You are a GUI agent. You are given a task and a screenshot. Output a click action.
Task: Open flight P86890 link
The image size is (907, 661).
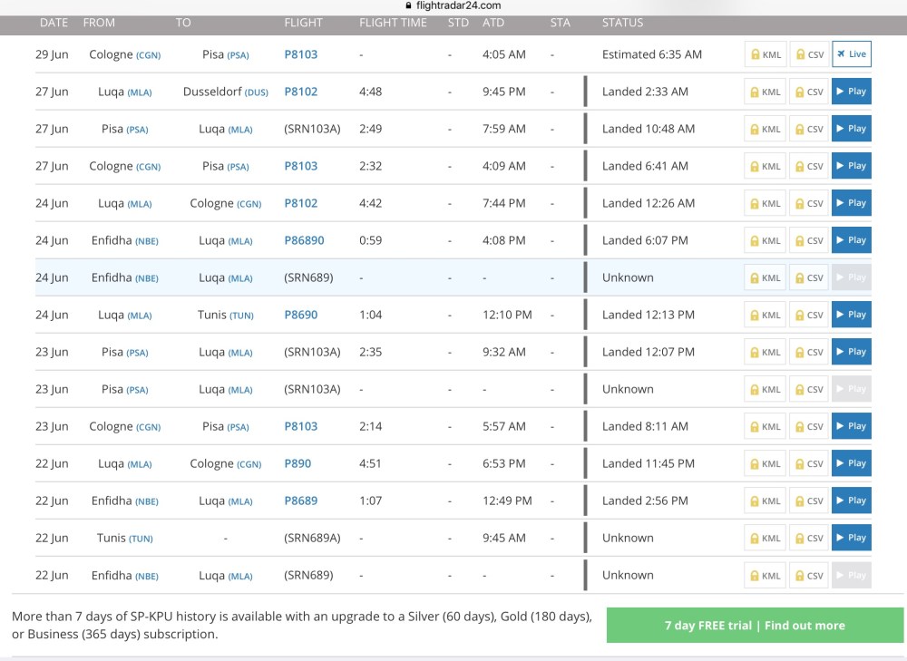pyautogui.click(x=304, y=240)
